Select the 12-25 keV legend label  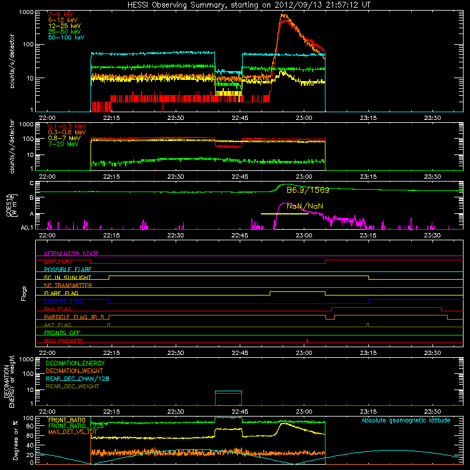[65, 26]
